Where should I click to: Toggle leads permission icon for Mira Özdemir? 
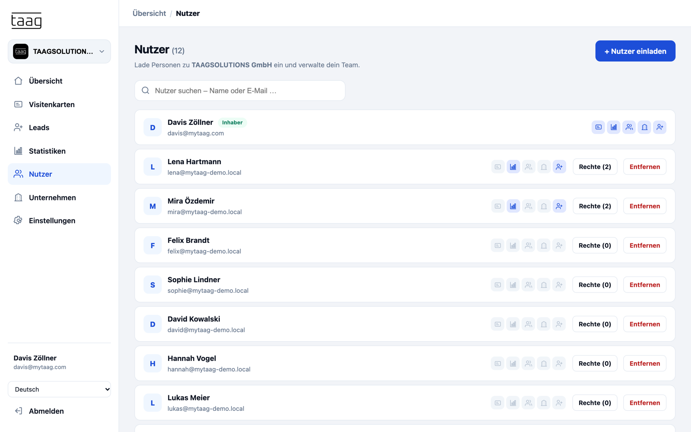point(559,206)
